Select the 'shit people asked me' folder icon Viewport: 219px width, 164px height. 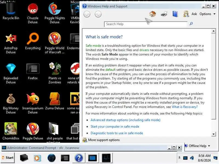pyautogui.click(x=54, y=133)
